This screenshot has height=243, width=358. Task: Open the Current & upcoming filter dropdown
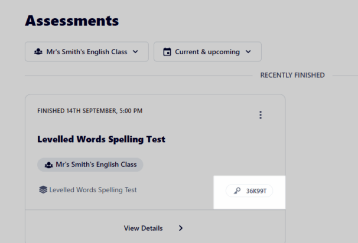tap(207, 52)
